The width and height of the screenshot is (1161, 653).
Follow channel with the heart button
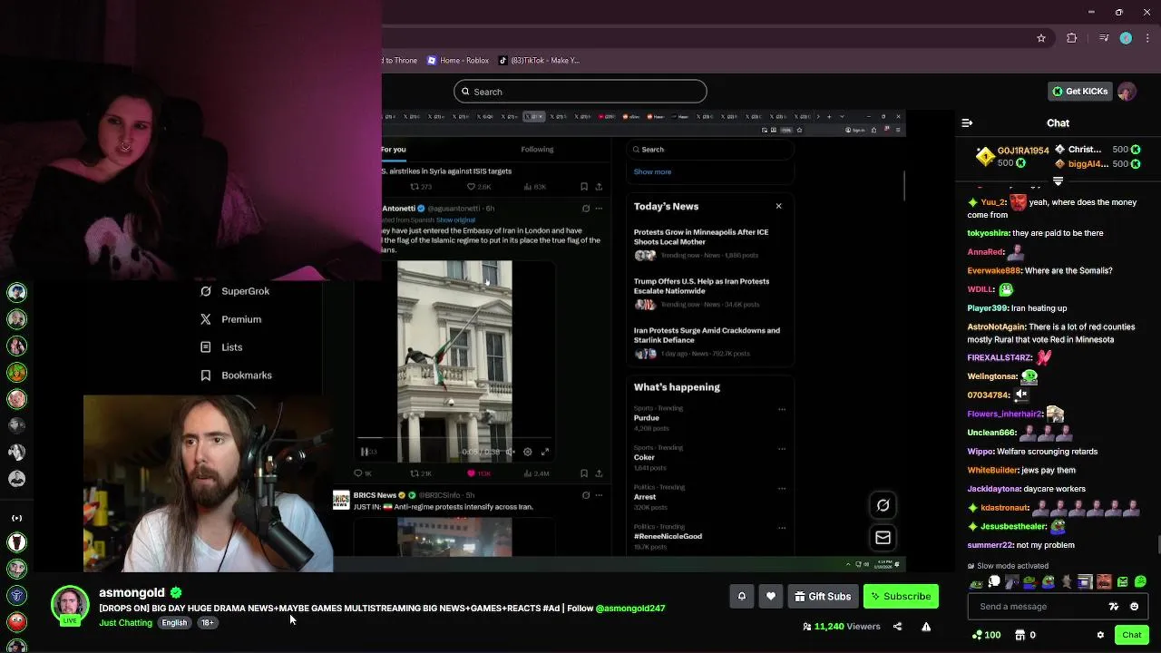click(x=771, y=596)
